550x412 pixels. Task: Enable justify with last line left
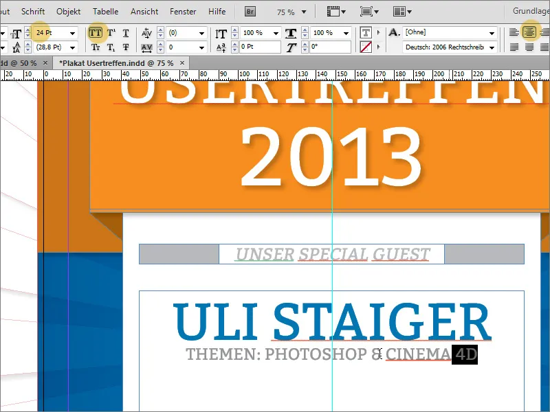514,47
